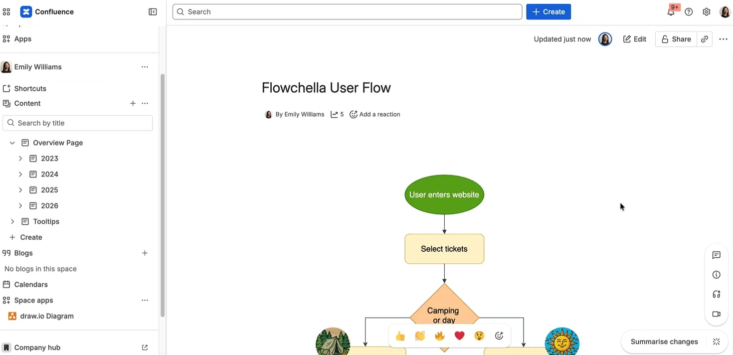The image size is (733, 355).
Task: Copy page link using the chain icon
Action: [x=704, y=39]
